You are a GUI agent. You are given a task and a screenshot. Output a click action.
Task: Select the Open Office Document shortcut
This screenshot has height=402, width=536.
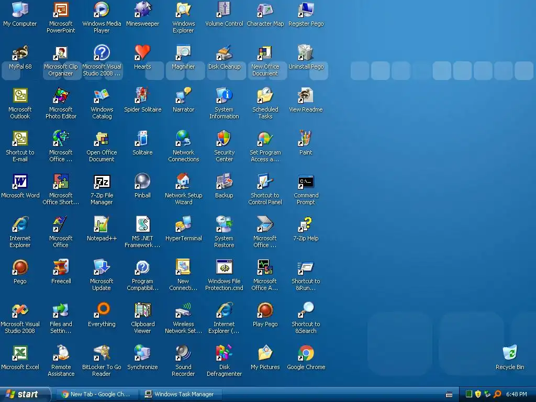[102, 138]
